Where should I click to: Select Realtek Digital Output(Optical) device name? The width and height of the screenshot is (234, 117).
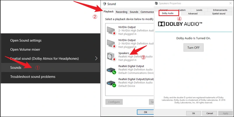(136, 79)
